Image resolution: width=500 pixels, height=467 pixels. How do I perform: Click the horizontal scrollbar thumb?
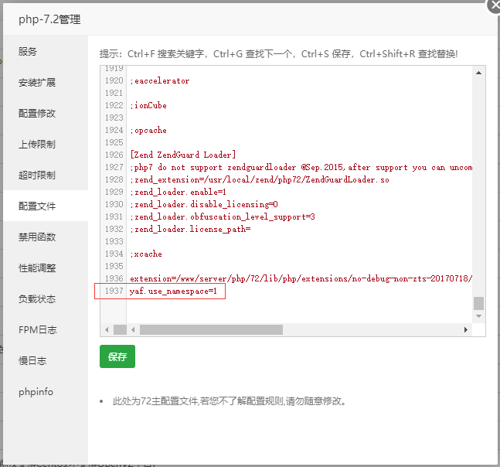pos(211,329)
